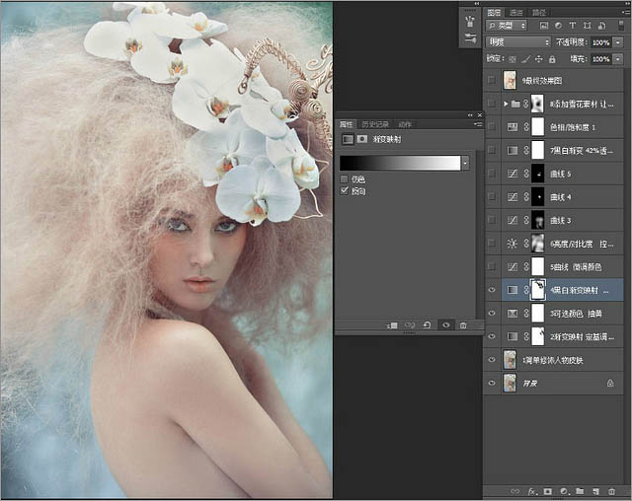Open the gradient picker dropdown arrow
The image size is (632, 501).
tap(464, 163)
